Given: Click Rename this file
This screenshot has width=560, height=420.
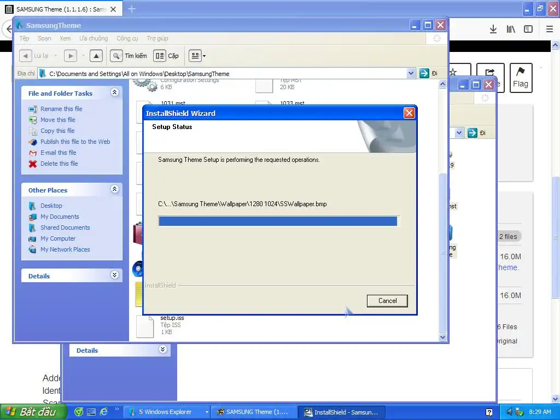Looking at the screenshot, I should coord(61,109).
